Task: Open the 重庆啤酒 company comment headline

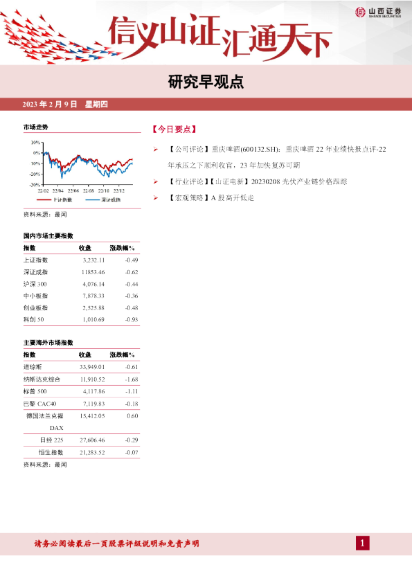Action: tap(277, 157)
